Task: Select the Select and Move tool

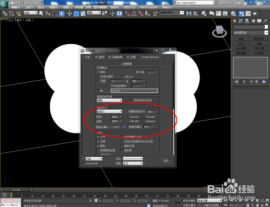Action: pyautogui.click(x=70, y=14)
